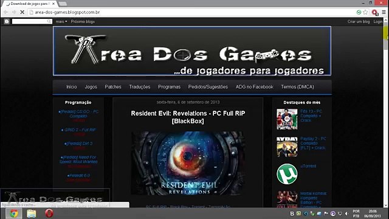The image size is (389, 219).
Task: Open the Action Center flag tray icon
Action: (x=326, y=214)
